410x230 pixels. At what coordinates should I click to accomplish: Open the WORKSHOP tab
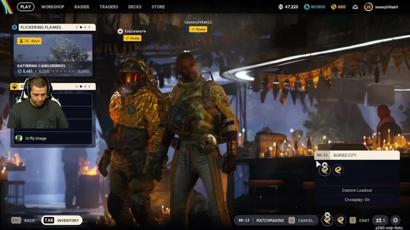53,7
